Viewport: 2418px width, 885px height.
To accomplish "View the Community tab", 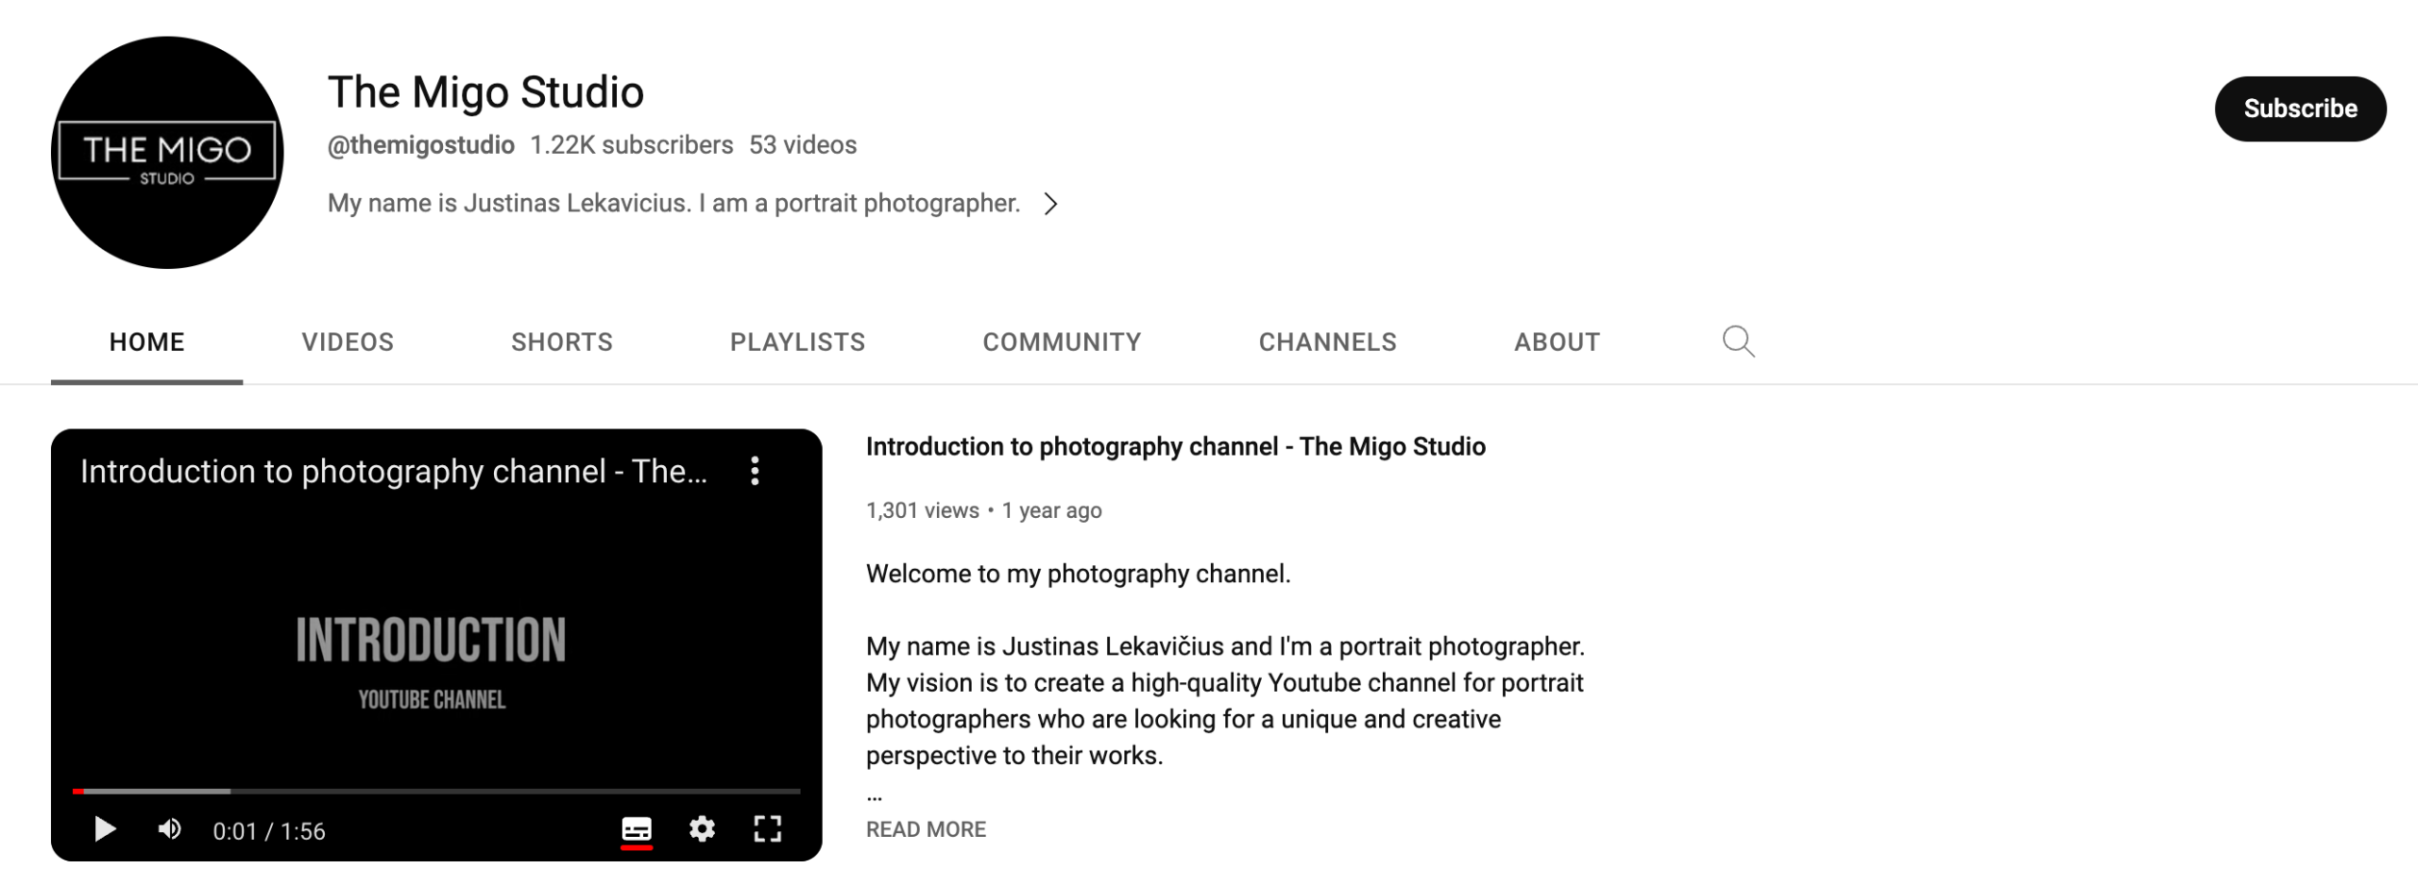I will point(1062,342).
